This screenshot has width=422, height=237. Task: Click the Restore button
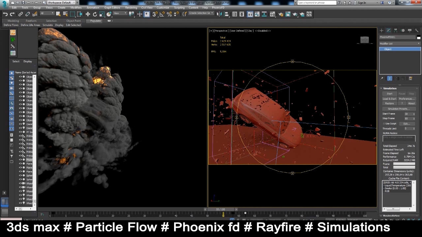[389, 103]
